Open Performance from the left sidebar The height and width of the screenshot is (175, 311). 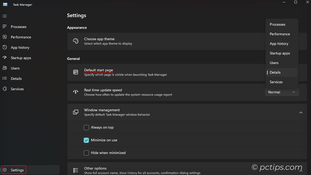click(x=5, y=37)
